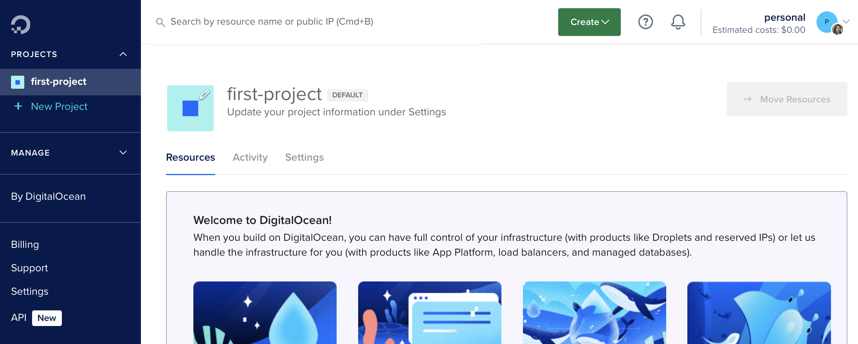Click the water droplet illustration card
The image size is (858, 344).
point(265,312)
